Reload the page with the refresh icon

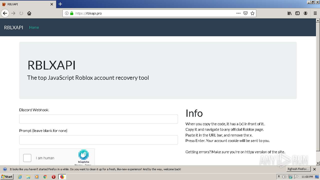point(21,13)
